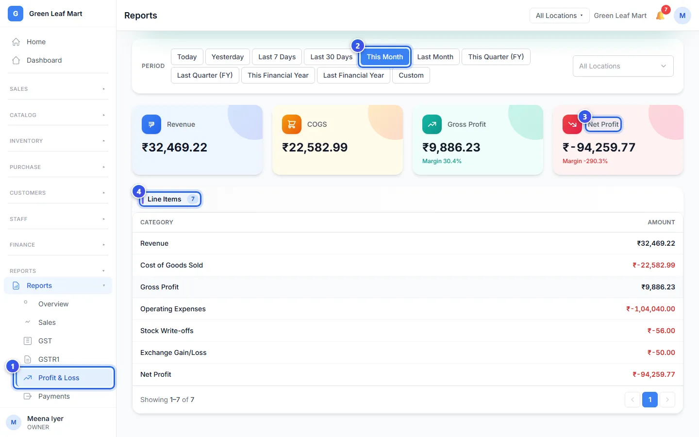The width and height of the screenshot is (699, 437).
Task: Click the Gross Profit trend-up icon
Action: [x=432, y=124]
